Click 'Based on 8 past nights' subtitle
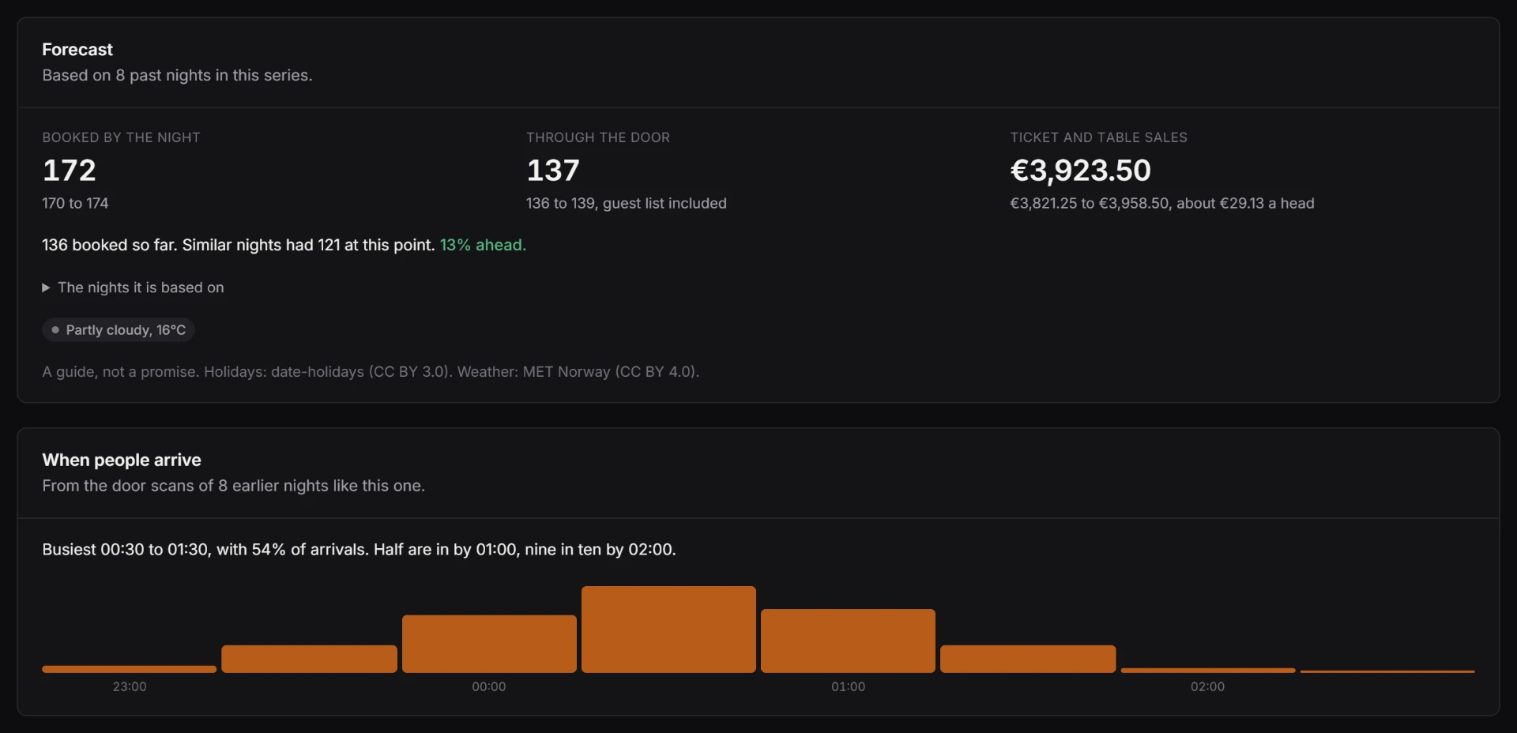The image size is (1517, 733). pos(177,75)
